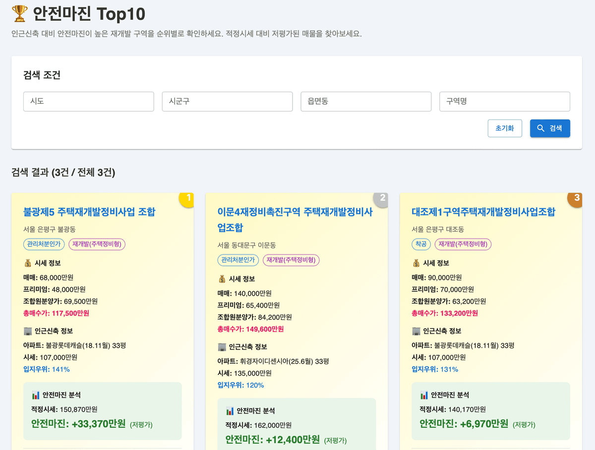Click the rank badge 2 on the 이문4 card
The width and height of the screenshot is (595, 450).
[381, 198]
